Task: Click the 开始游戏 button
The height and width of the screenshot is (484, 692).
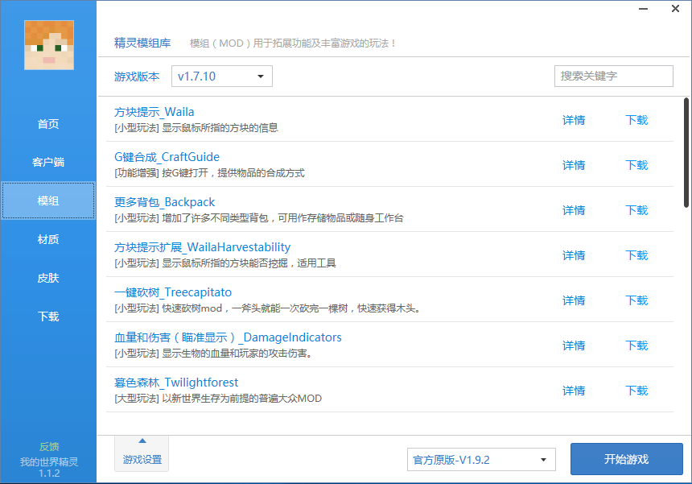Action: (626, 459)
